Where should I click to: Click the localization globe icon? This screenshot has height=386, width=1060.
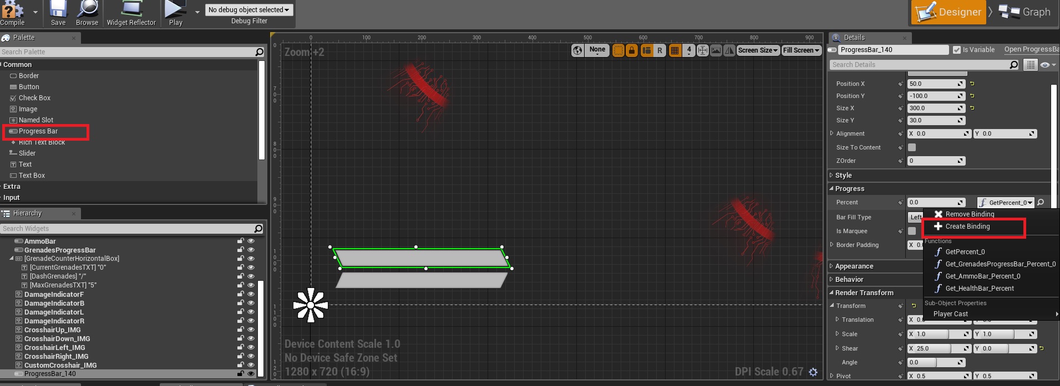pyautogui.click(x=577, y=50)
